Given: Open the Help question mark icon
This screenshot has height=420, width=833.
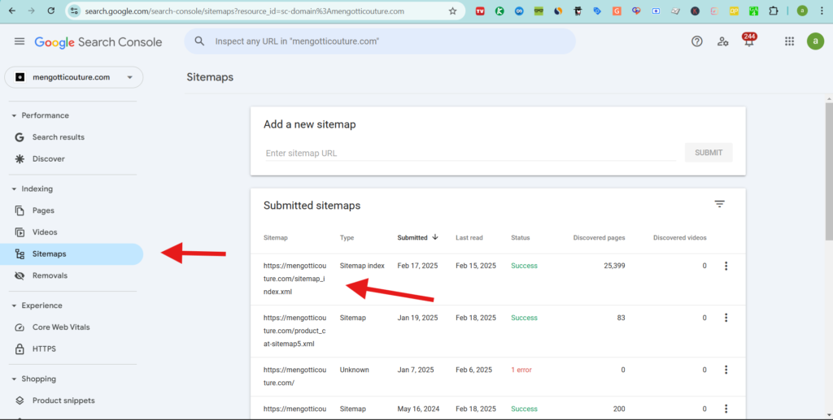Looking at the screenshot, I should (x=697, y=41).
